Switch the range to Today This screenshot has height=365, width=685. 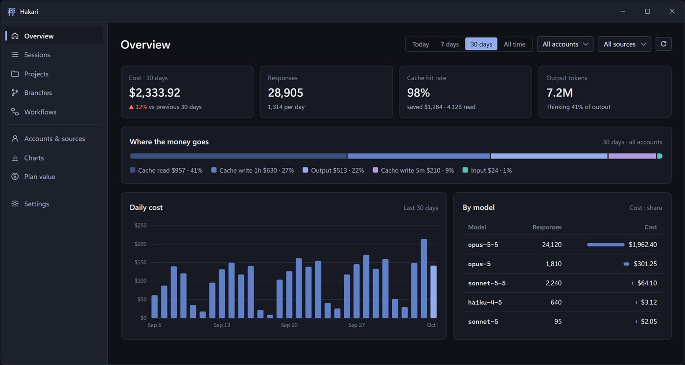tap(421, 44)
